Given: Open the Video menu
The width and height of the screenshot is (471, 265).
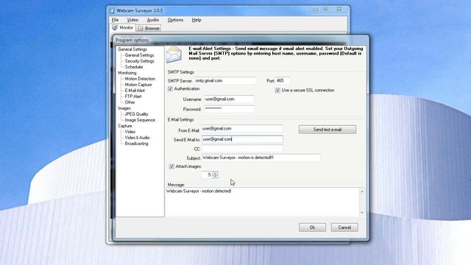Looking at the screenshot, I should click(132, 20).
